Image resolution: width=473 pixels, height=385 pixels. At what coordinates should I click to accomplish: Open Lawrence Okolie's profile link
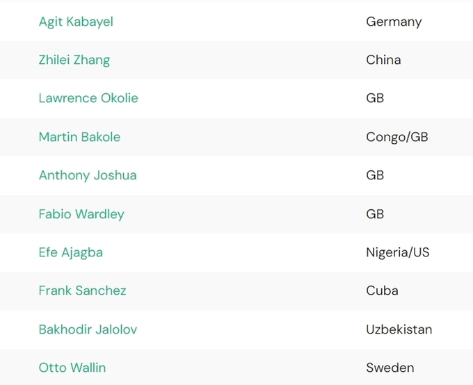(x=88, y=98)
